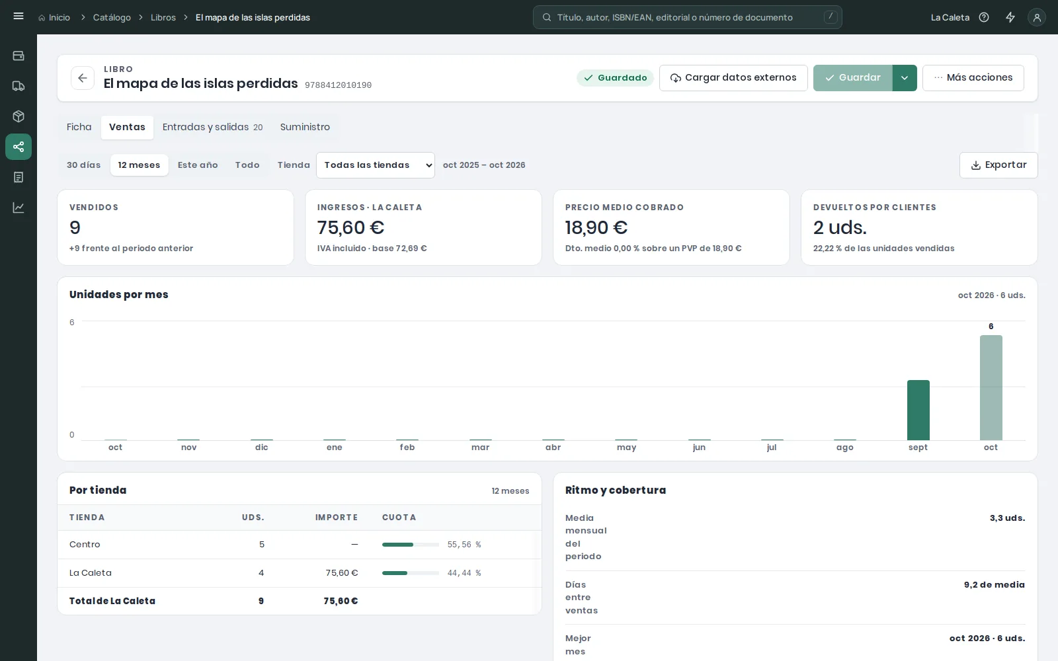Open the documents list sidebar icon
1058x661 pixels.
pyautogui.click(x=19, y=177)
